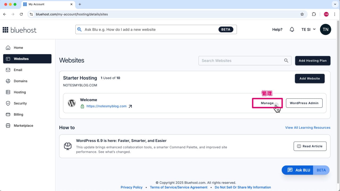The image size is (340, 191).
Task: Open notifications via the bell icon
Action: (x=292, y=29)
